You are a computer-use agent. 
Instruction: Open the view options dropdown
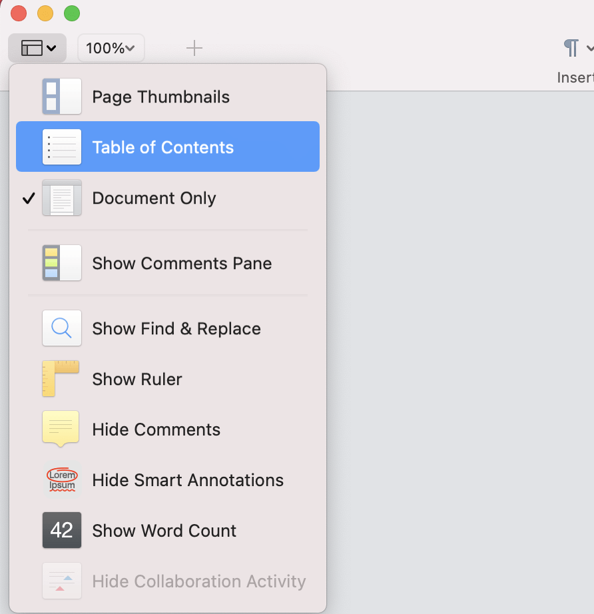pos(37,47)
